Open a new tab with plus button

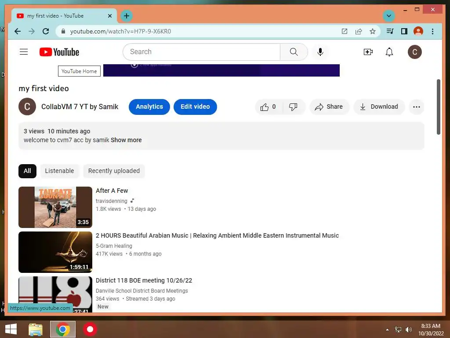point(127,16)
